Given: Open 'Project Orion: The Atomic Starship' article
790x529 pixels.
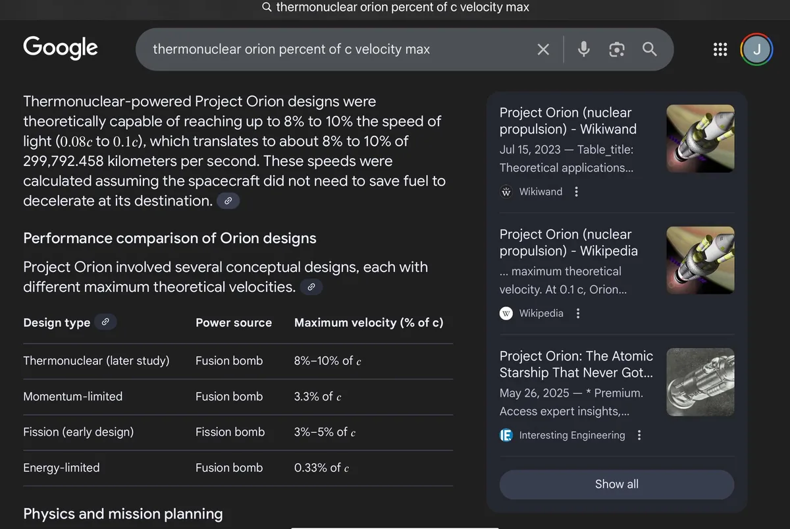Looking at the screenshot, I should (x=577, y=364).
